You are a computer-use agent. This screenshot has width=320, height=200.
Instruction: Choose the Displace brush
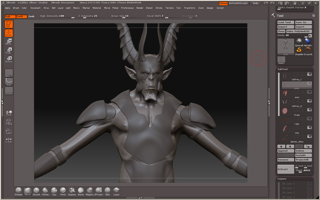pyautogui.click(x=72, y=191)
